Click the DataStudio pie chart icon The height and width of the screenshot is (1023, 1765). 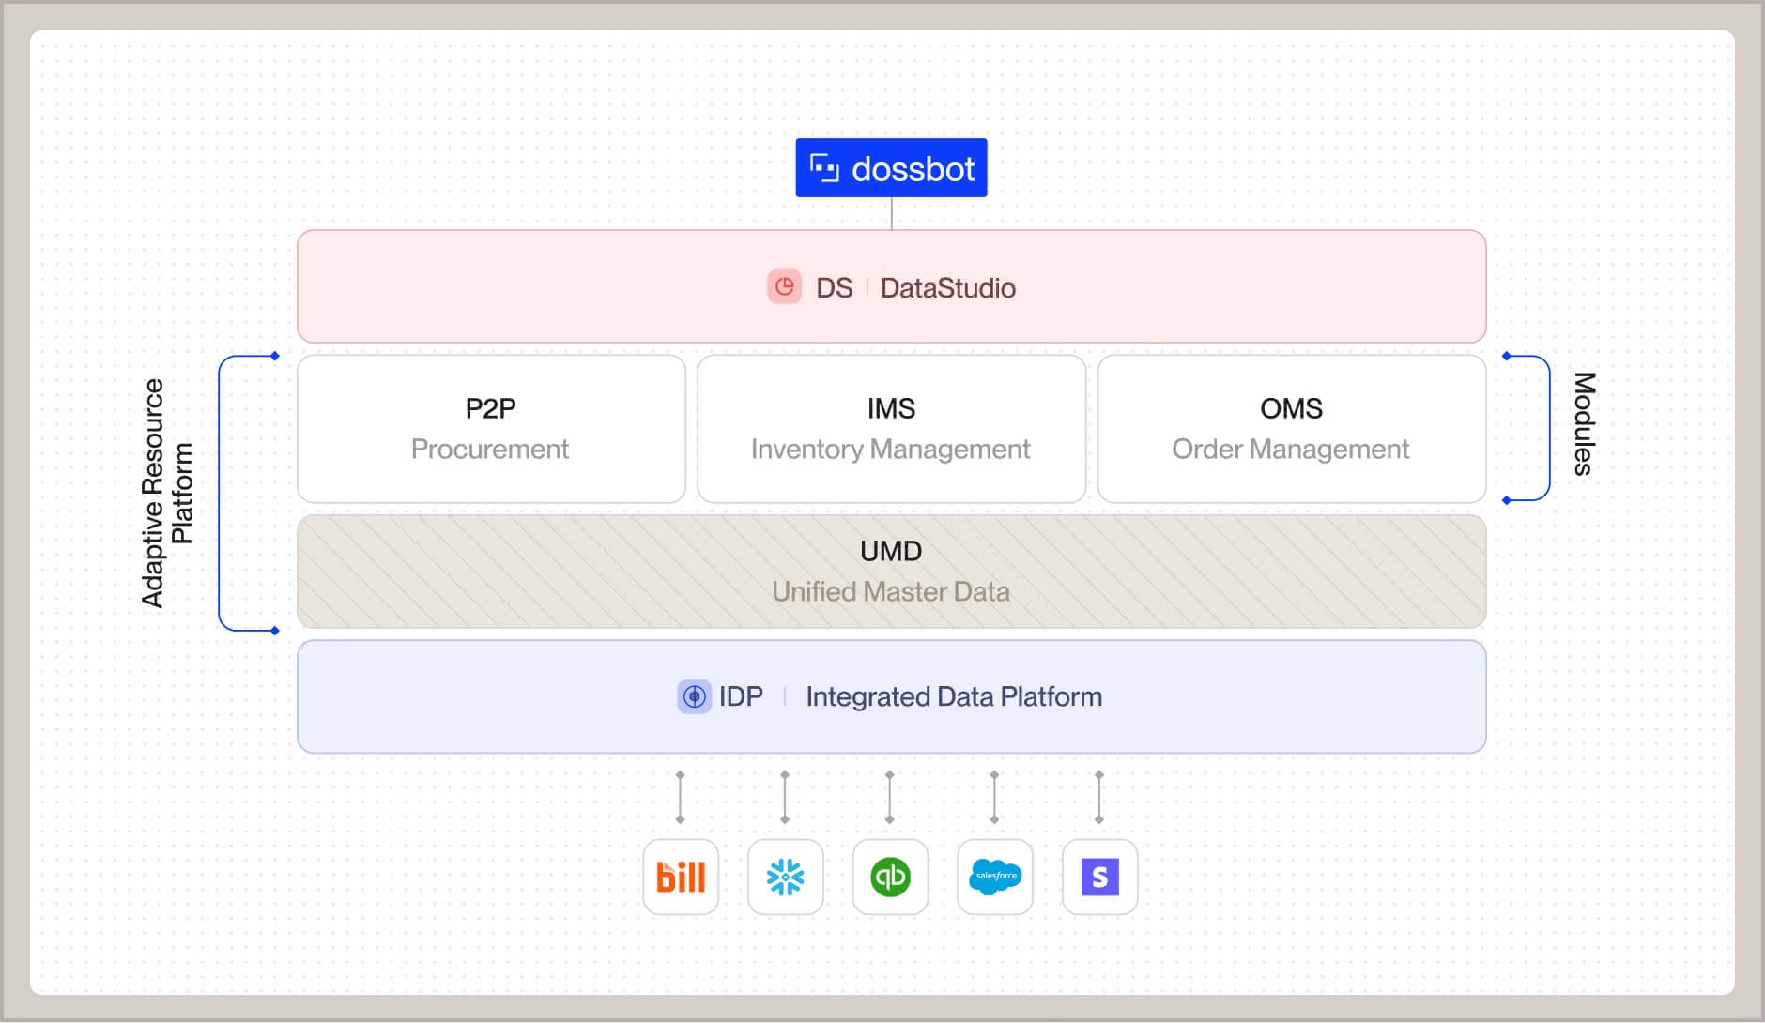(x=784, y=287)
